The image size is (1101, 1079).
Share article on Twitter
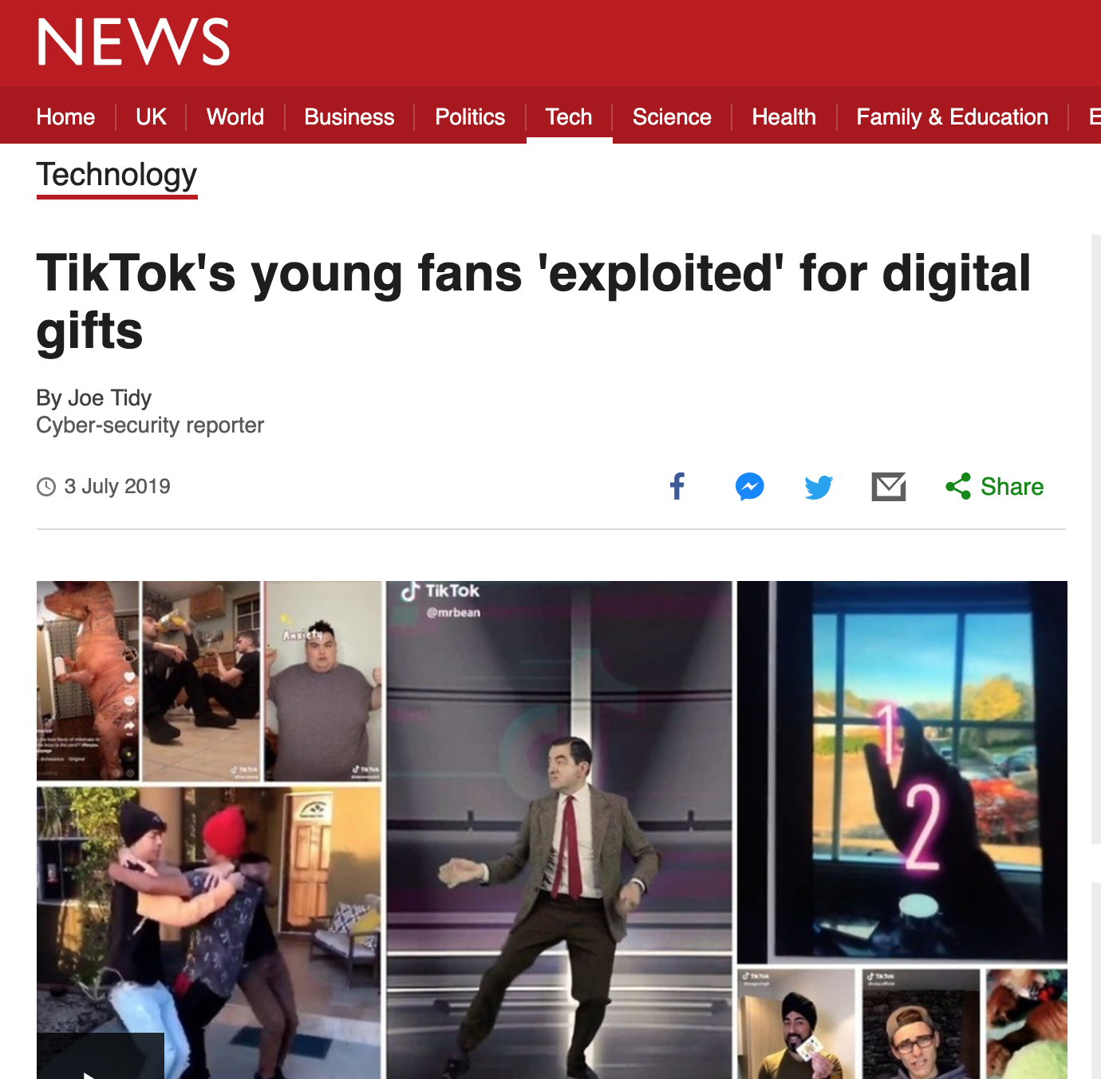pos(819,487)
